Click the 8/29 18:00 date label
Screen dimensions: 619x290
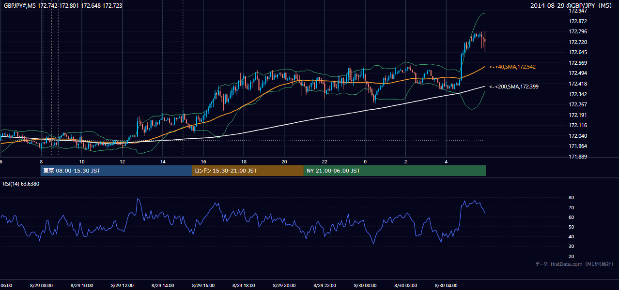click(244, 286)
